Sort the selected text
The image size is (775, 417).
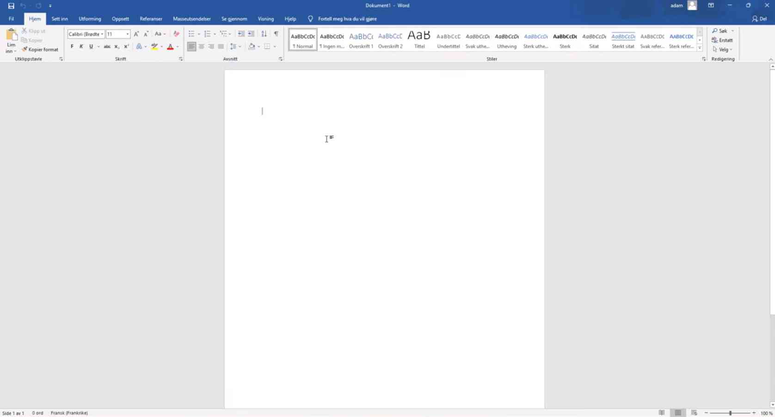[x=264, y=34]
